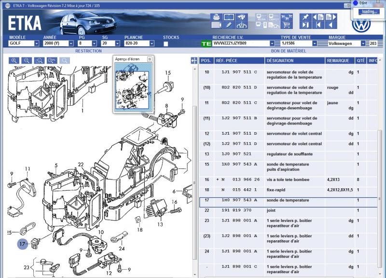The height and width of the screenshot is (278, 386).
Task: Zoom out of the parts illustration
Action: (x=27, y=61)
